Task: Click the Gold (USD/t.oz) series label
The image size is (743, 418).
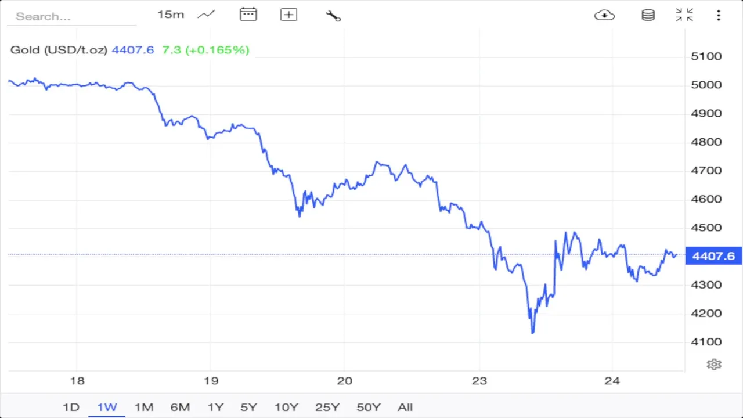Action: click(x=59, y=50)
